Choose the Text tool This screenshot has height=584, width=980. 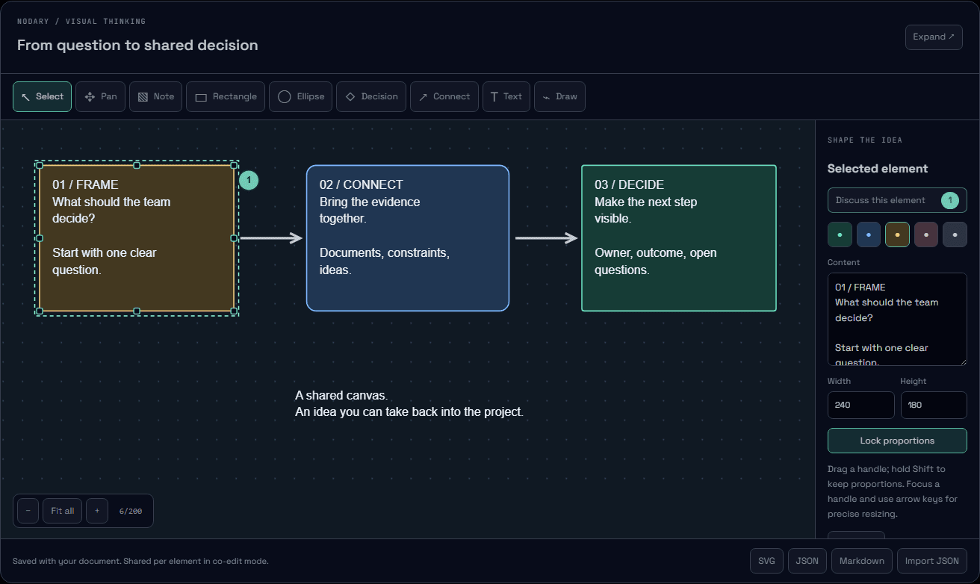tap(506, 96)
